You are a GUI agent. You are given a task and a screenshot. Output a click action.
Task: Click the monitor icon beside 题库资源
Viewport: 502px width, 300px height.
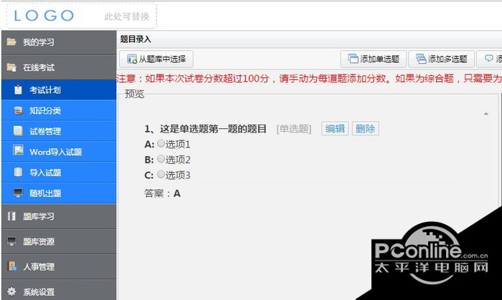pyautogui.click(x=11, y=241)
